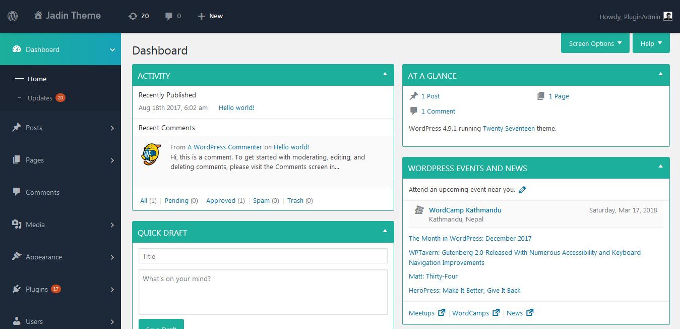Click New in the admin bar

(x=216, y=16)
